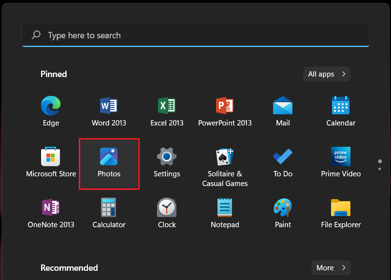Expand the All apps list
The image size is (391, 280).
point(326,74)
